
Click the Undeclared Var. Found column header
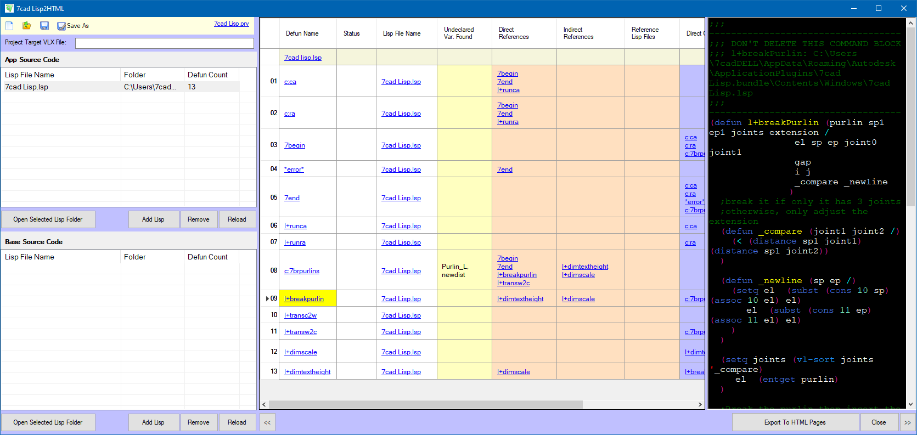click(x=464, y=33)
